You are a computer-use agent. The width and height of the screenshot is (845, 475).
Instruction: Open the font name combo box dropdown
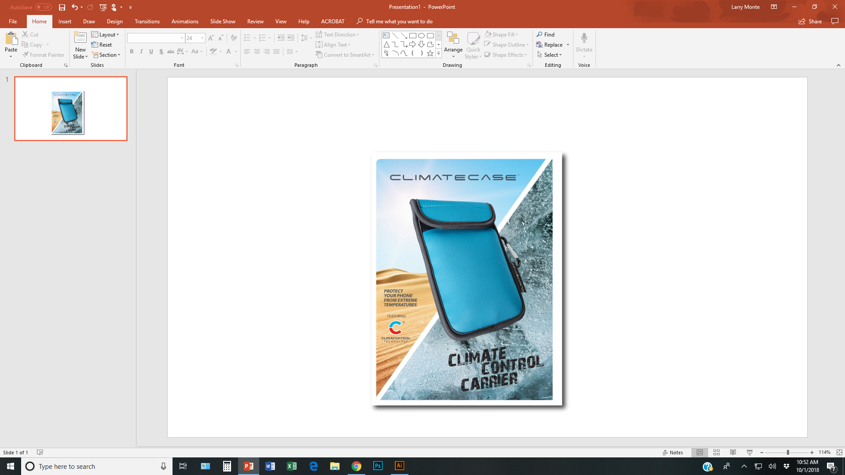tap(182, 38)
